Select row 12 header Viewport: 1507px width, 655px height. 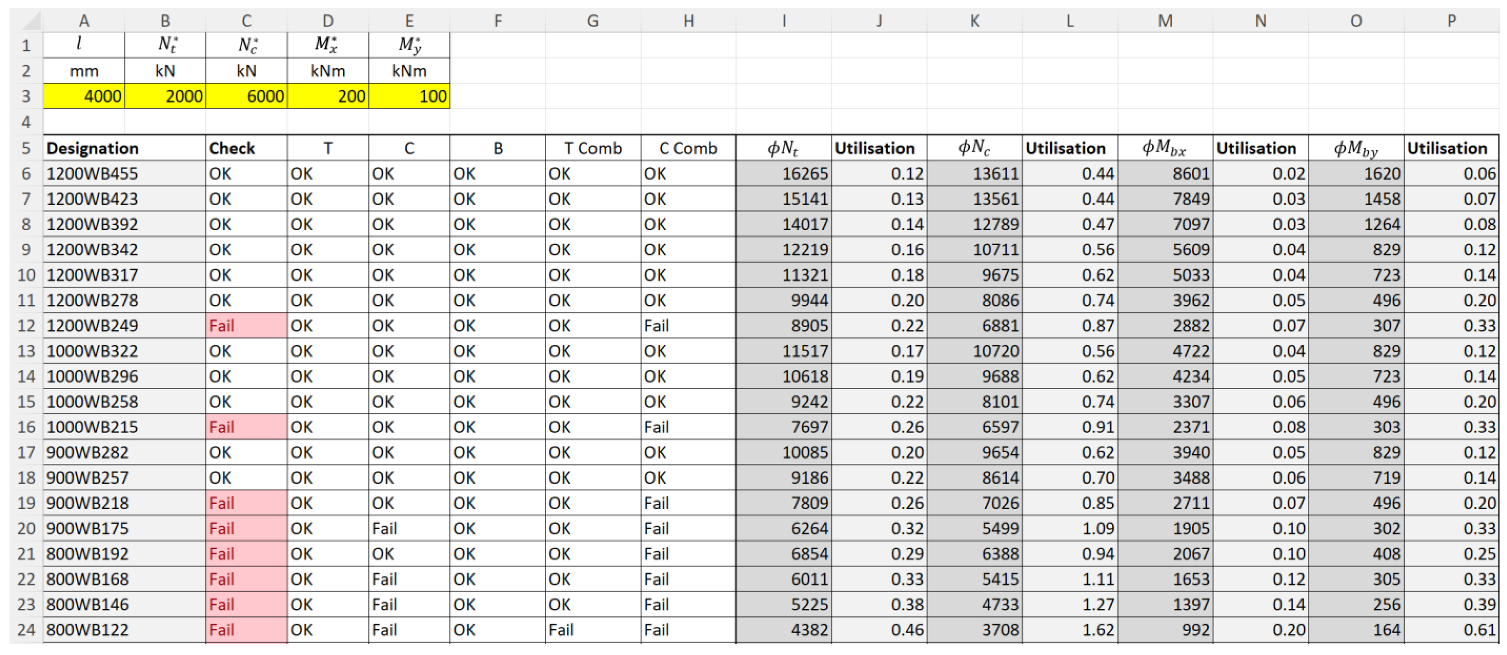pos(26,325)
